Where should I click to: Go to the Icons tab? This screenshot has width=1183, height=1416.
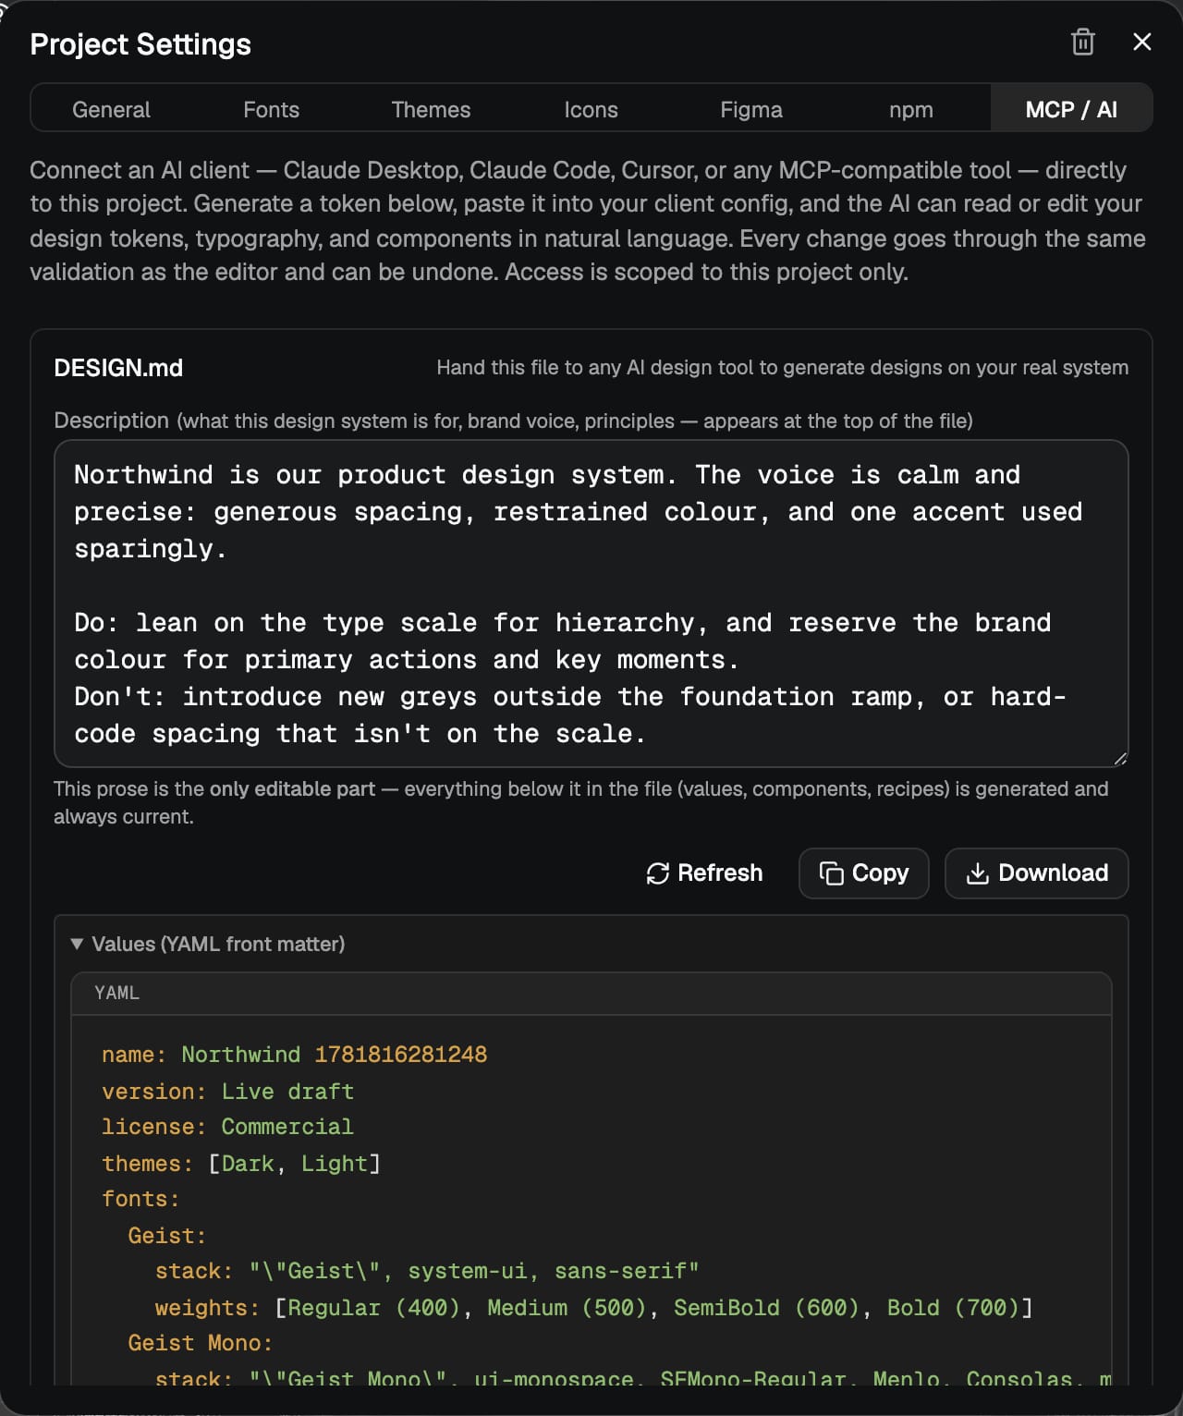pyautogui.click(x=591, y=109)
